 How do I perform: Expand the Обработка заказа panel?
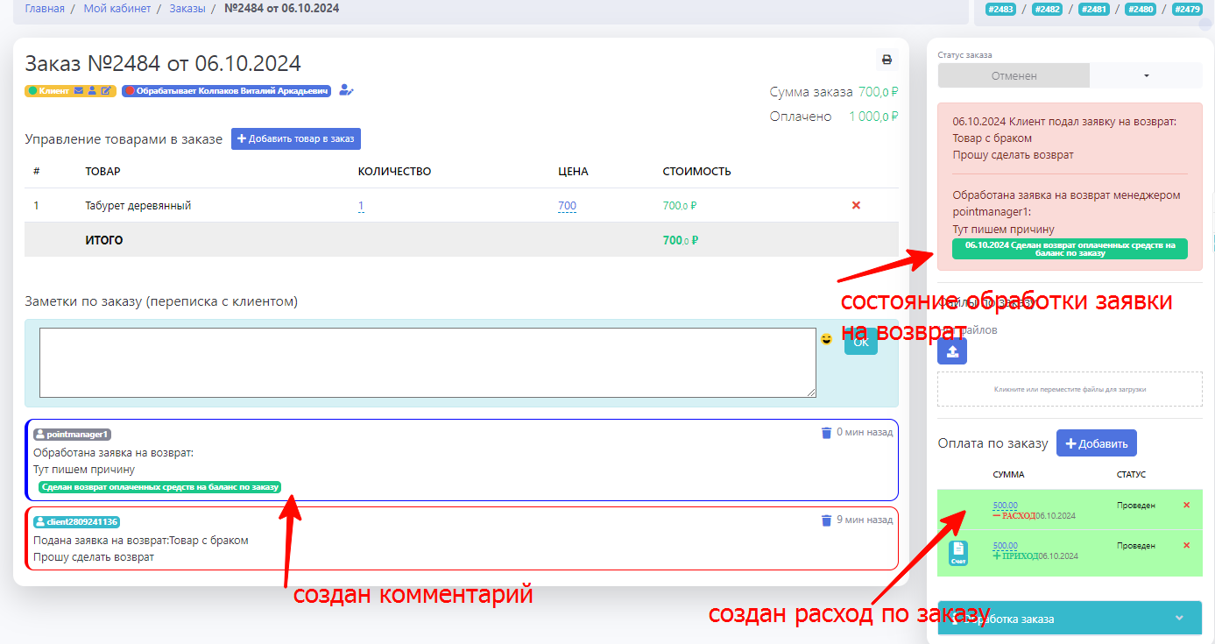pos(1178,618)
